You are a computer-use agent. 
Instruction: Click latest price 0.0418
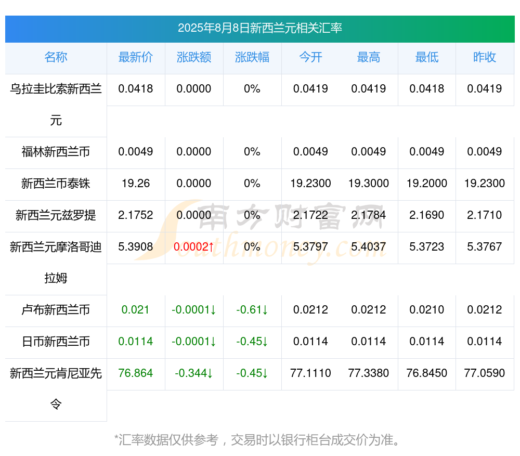tap(136, 88)
